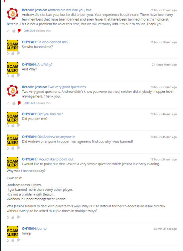
Task: Thumbs down the 'So who banned me?' comment
Action: (x=18, y=53)
